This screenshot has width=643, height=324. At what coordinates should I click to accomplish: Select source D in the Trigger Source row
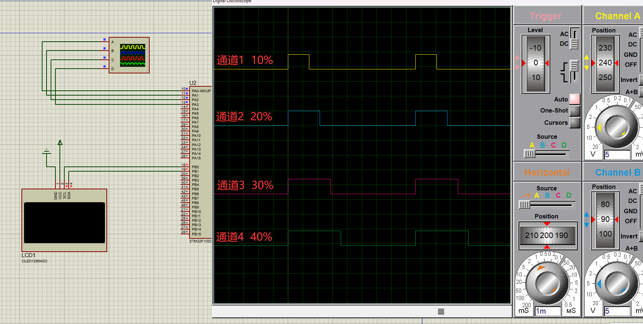(564, 145)
